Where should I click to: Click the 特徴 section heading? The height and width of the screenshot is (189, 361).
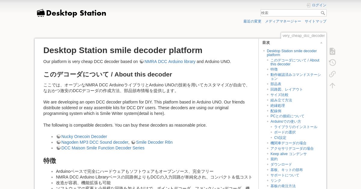tap(50, 161)
